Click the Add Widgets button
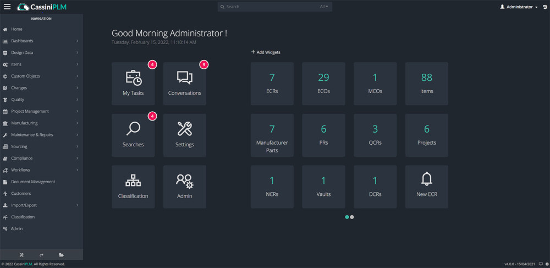Screen dimensions: 550x268 pos(266,52)
